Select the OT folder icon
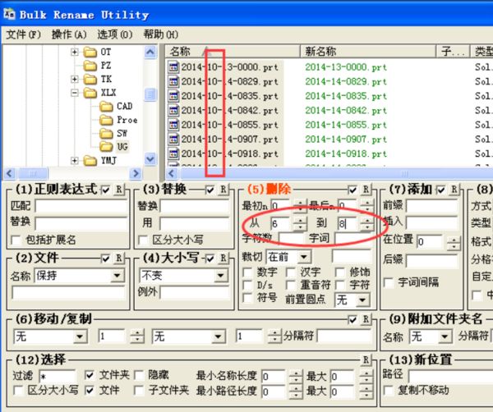This screenshot has width=493, height=412. 90,52
